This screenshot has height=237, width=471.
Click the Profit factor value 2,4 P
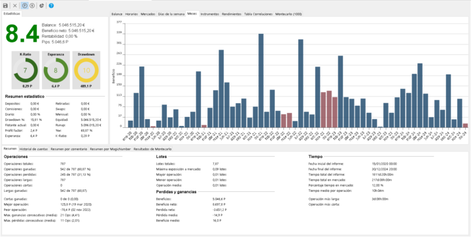click(x=33, y=131)
